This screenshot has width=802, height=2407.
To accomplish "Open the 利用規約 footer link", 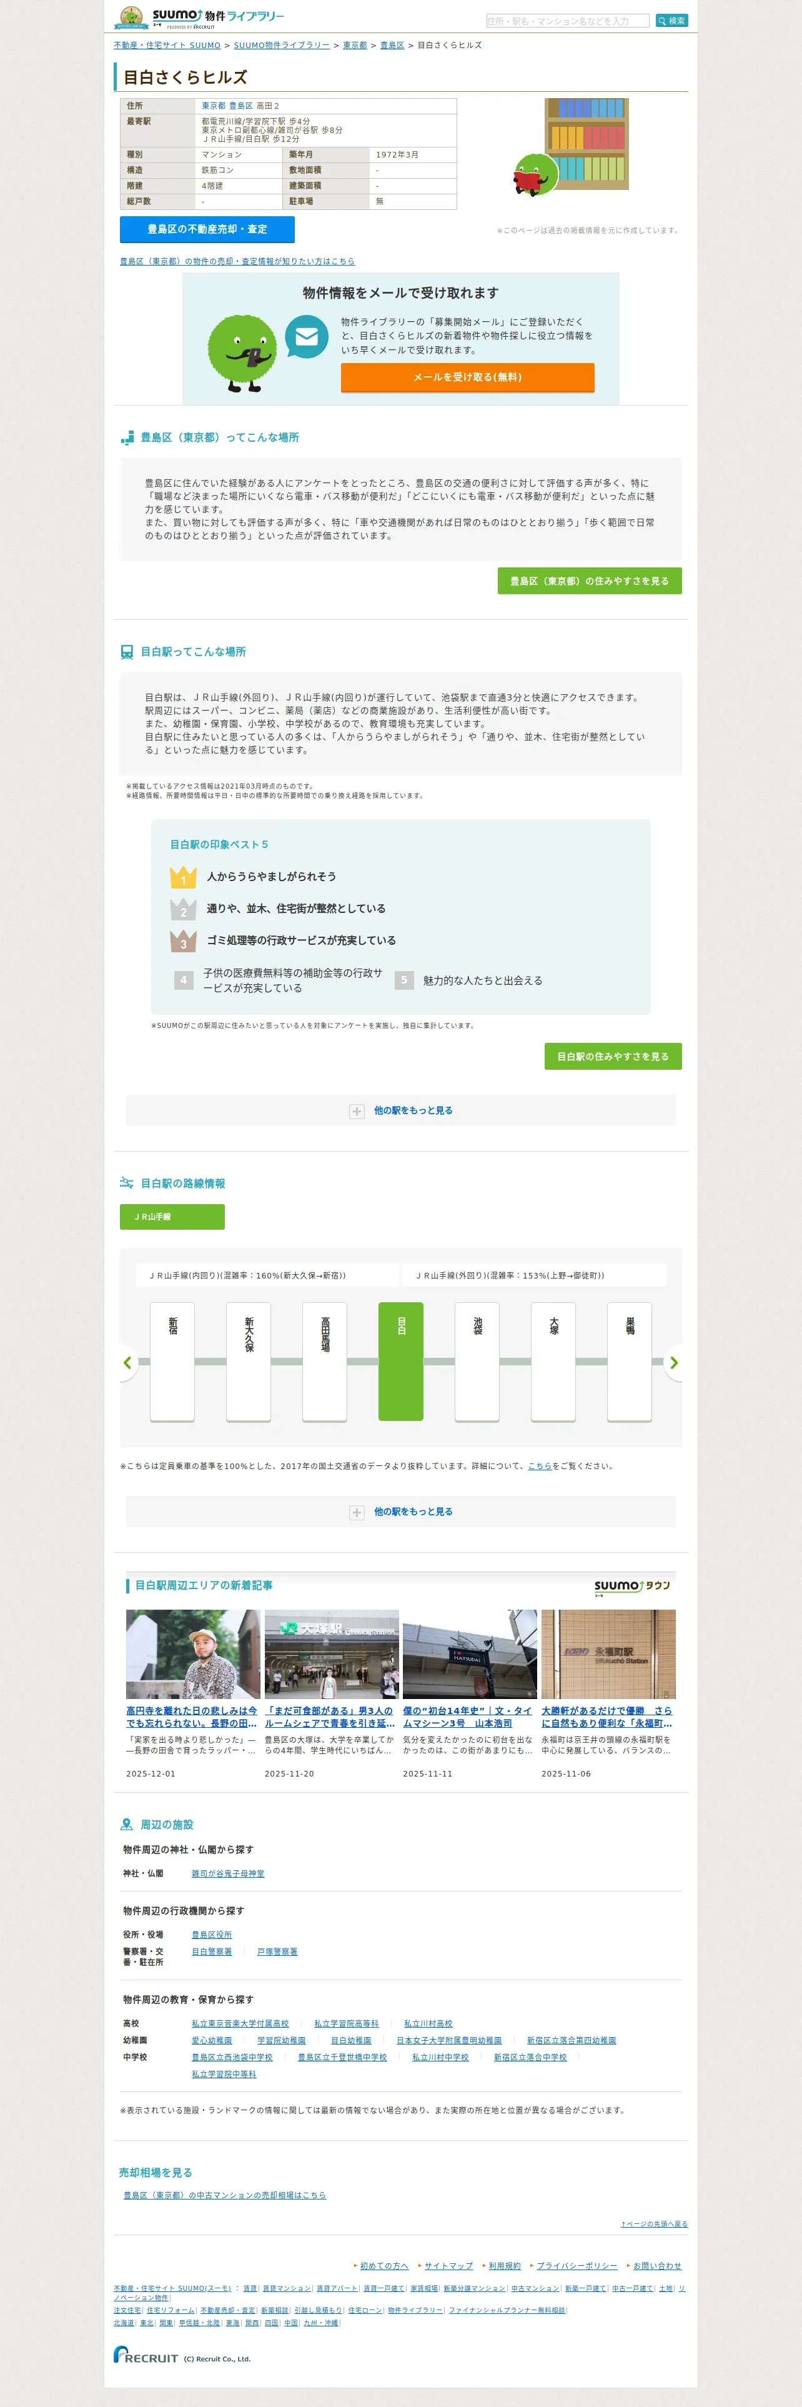I will (x=505, y=2266).
